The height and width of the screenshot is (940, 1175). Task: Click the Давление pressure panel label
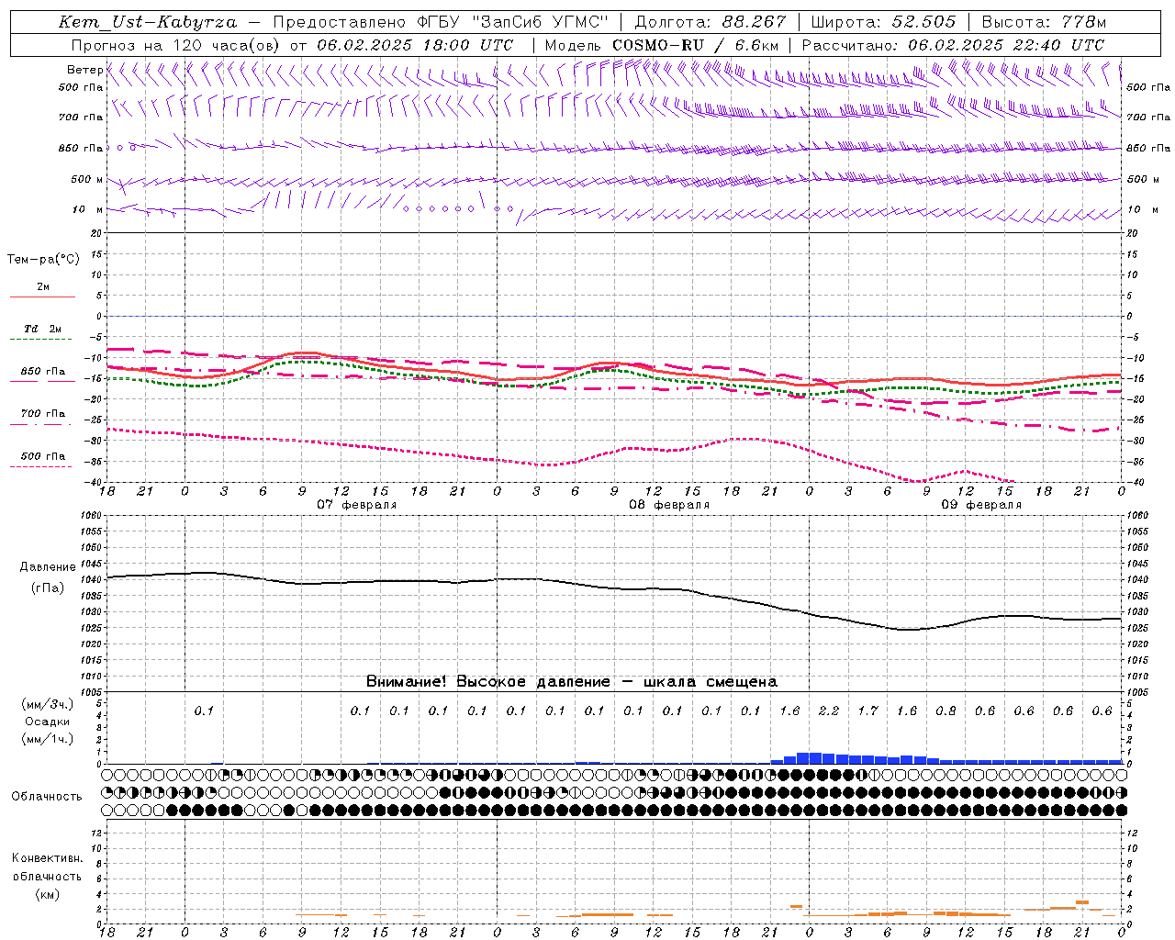(x=48, y=567)
